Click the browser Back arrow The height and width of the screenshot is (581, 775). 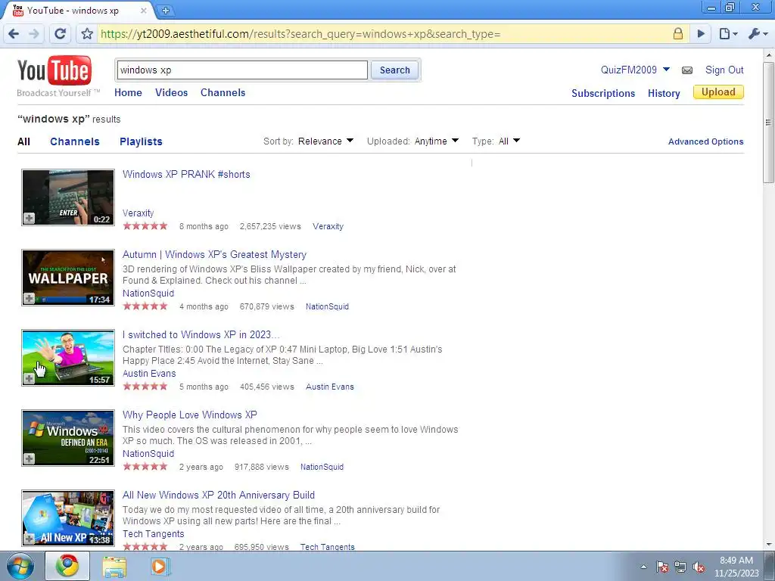pos(14,34)
